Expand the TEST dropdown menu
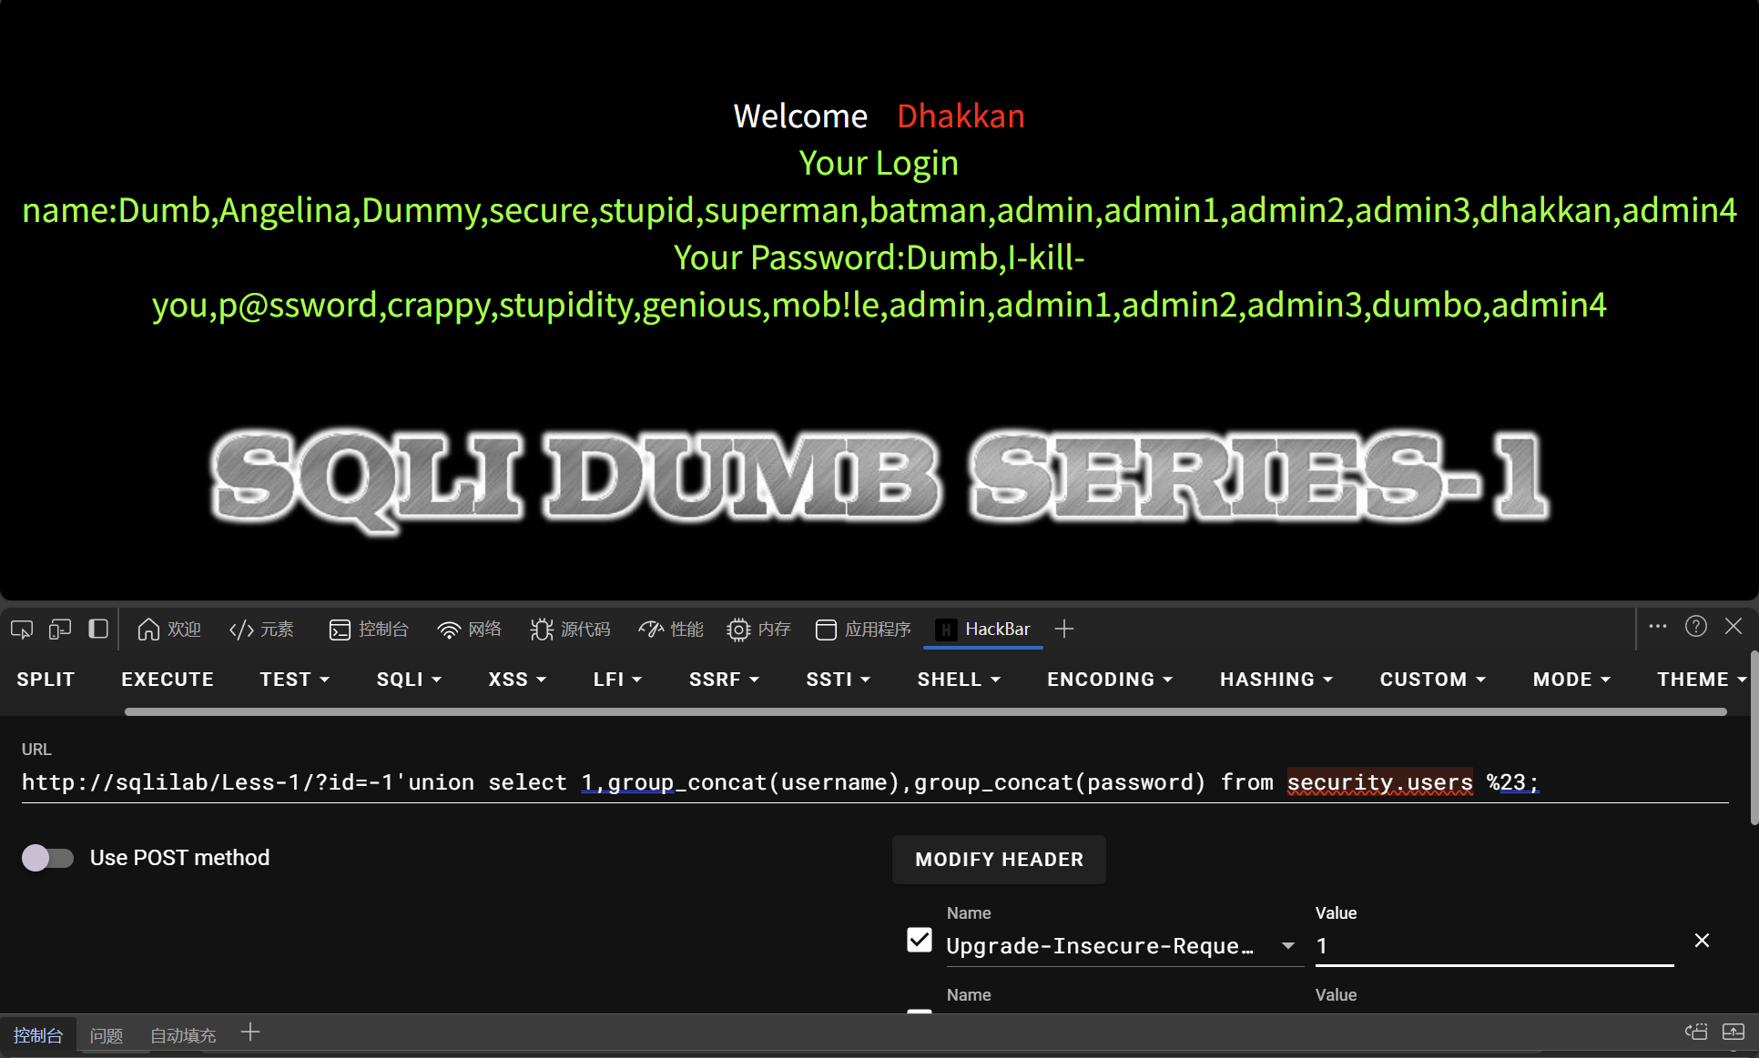Image resolution: width=1759 pixels, height=1058 pixels. [295, 680]
